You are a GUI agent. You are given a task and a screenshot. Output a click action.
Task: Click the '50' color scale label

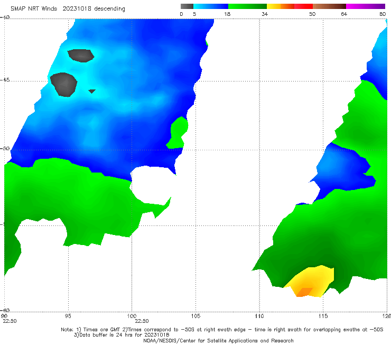click(x=312, y=14)
